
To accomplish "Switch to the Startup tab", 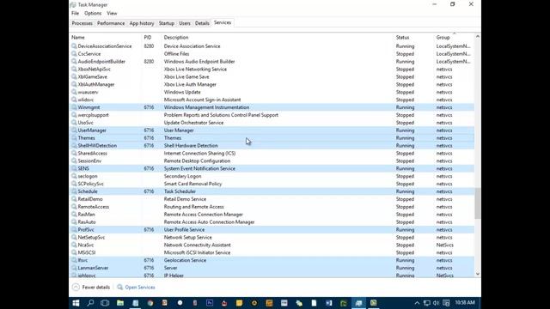I will tap(166, 23).
